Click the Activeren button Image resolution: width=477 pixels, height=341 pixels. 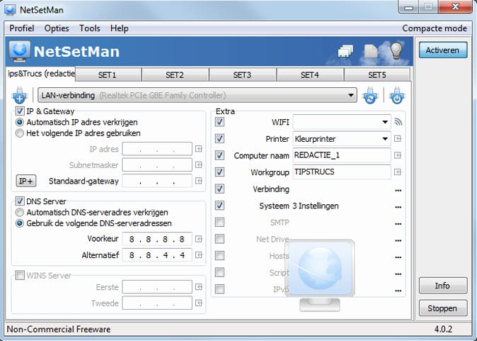click(442, 50)
